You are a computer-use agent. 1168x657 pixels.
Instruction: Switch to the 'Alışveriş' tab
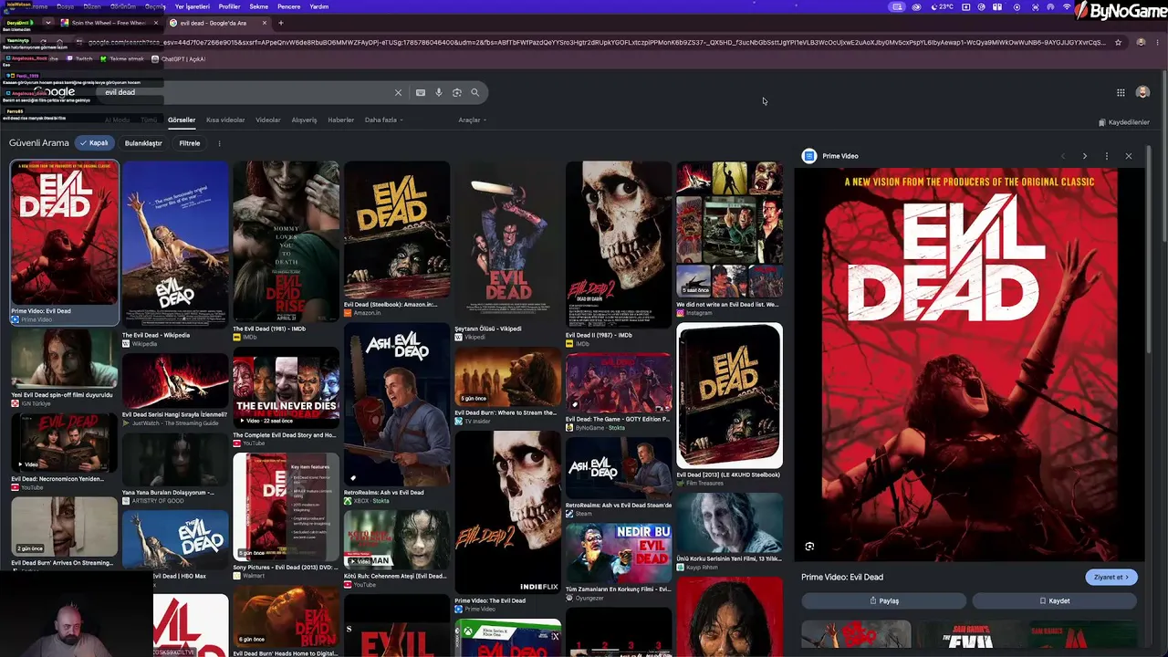click(x=304, y=120)
